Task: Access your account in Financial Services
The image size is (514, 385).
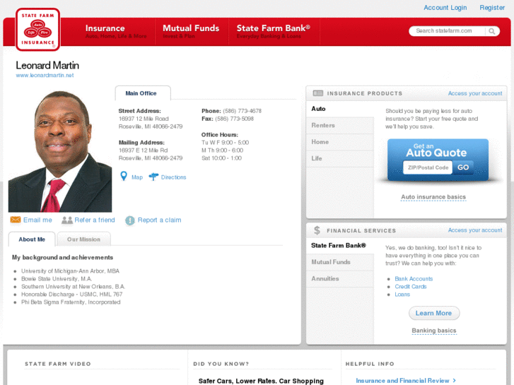Action: point(475,230)
